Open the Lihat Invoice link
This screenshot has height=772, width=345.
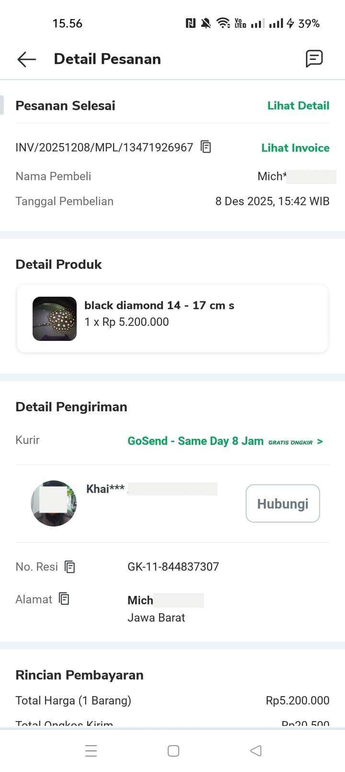click(295, 148)
